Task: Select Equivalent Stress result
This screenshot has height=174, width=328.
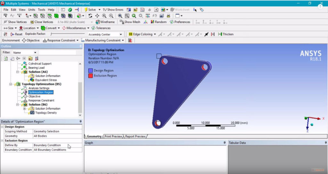Action: tap(46, 80)
